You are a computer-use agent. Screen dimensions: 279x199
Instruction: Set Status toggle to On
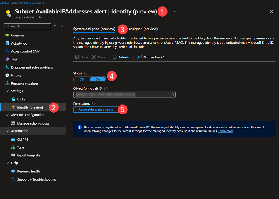tap(98, 79)
